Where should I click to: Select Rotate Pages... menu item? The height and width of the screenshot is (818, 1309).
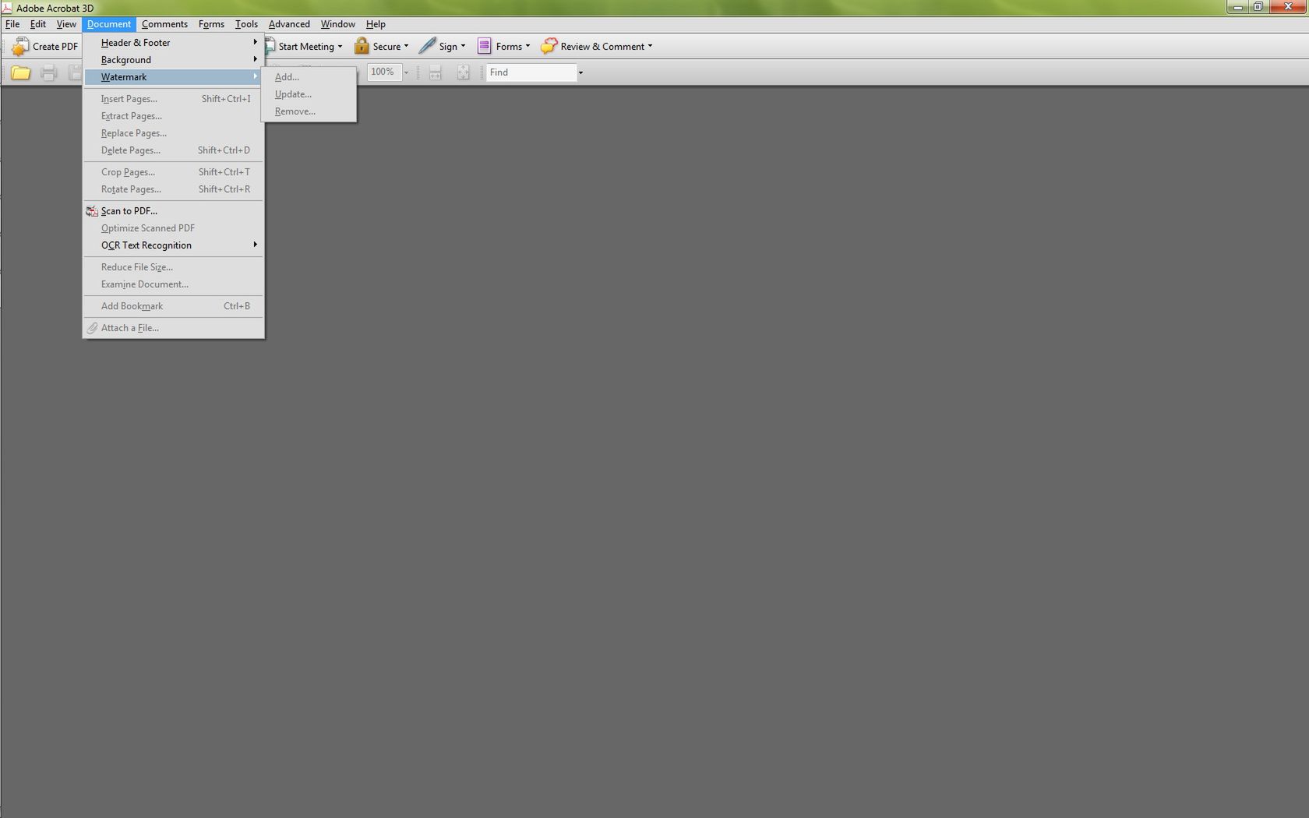[173, 189]
